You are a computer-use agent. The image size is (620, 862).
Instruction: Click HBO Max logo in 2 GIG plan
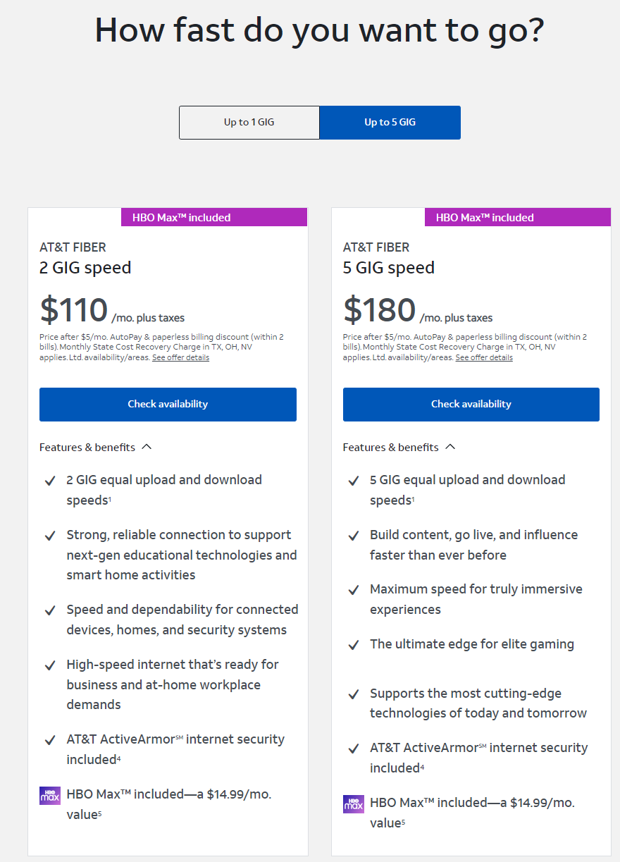coord(50,796)
